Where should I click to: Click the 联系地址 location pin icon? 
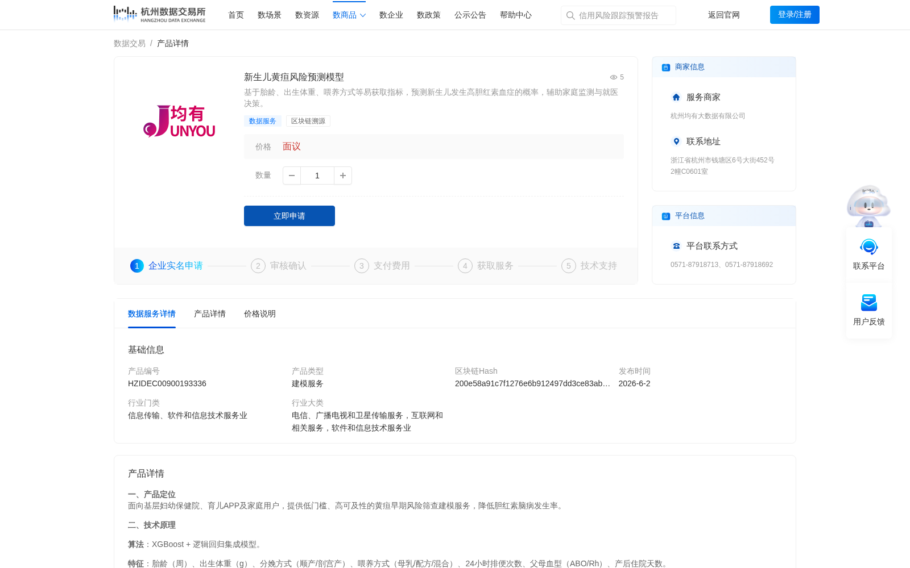coord(676,141)
